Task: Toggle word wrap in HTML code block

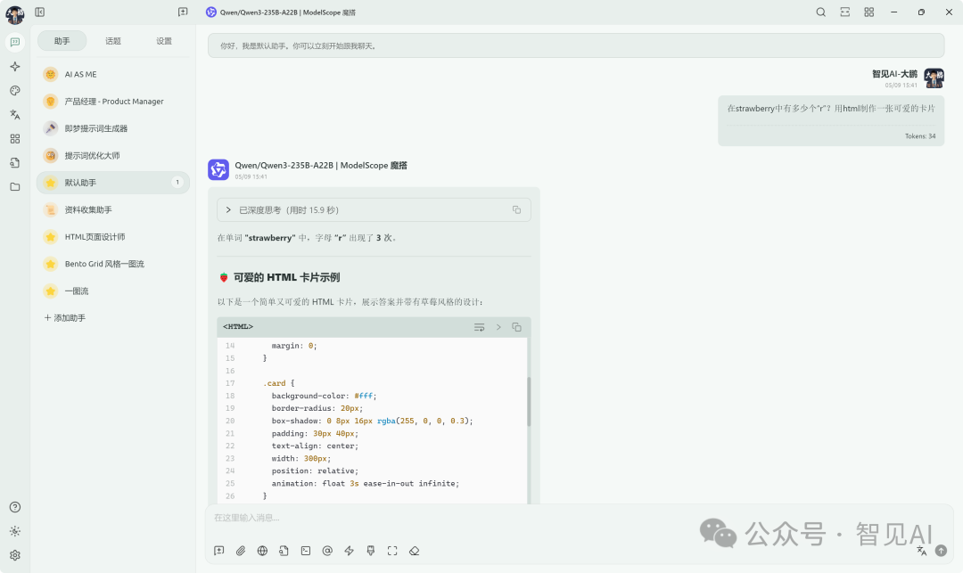Action: (479, 327)
